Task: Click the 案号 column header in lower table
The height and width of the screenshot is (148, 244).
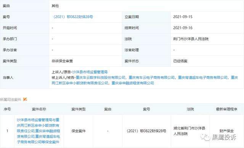Action: point(146,109)
